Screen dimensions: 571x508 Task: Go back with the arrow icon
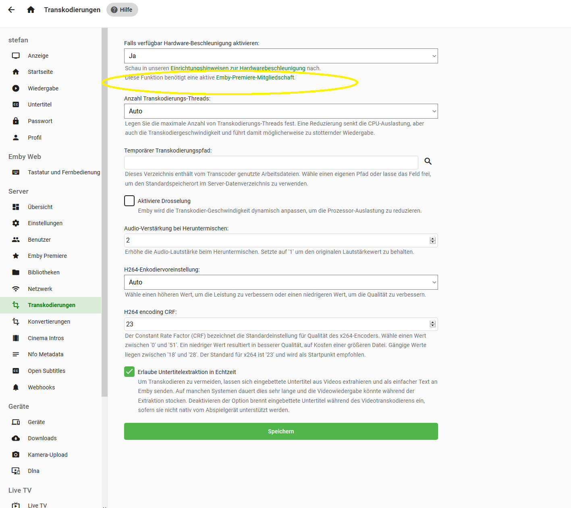click(x=11, y=10)
